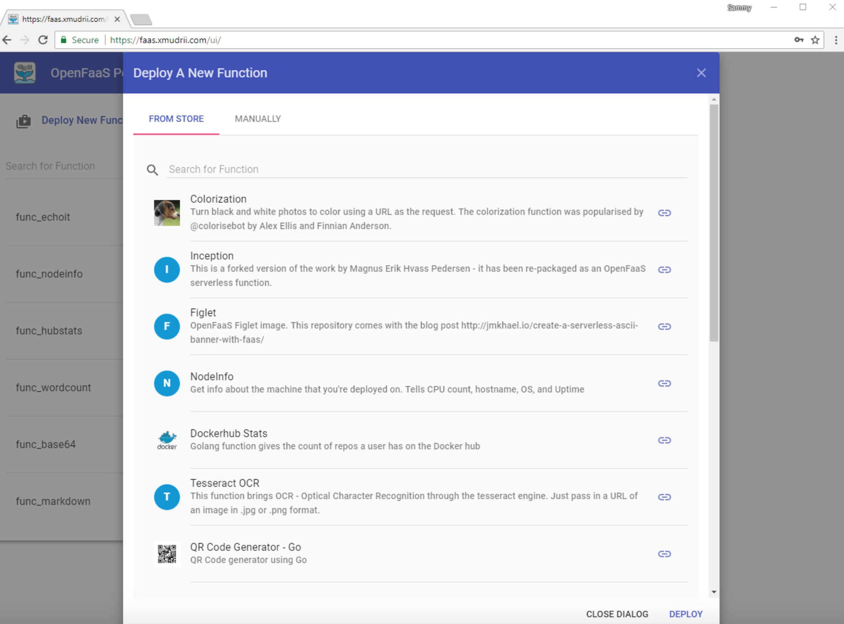
Task: Switch to the FROM STORE tab
Action: click(176, 119)
